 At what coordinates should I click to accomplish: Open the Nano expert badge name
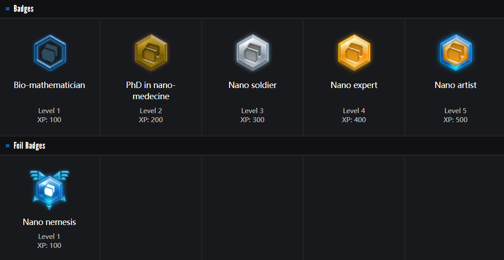coord(354,85)
